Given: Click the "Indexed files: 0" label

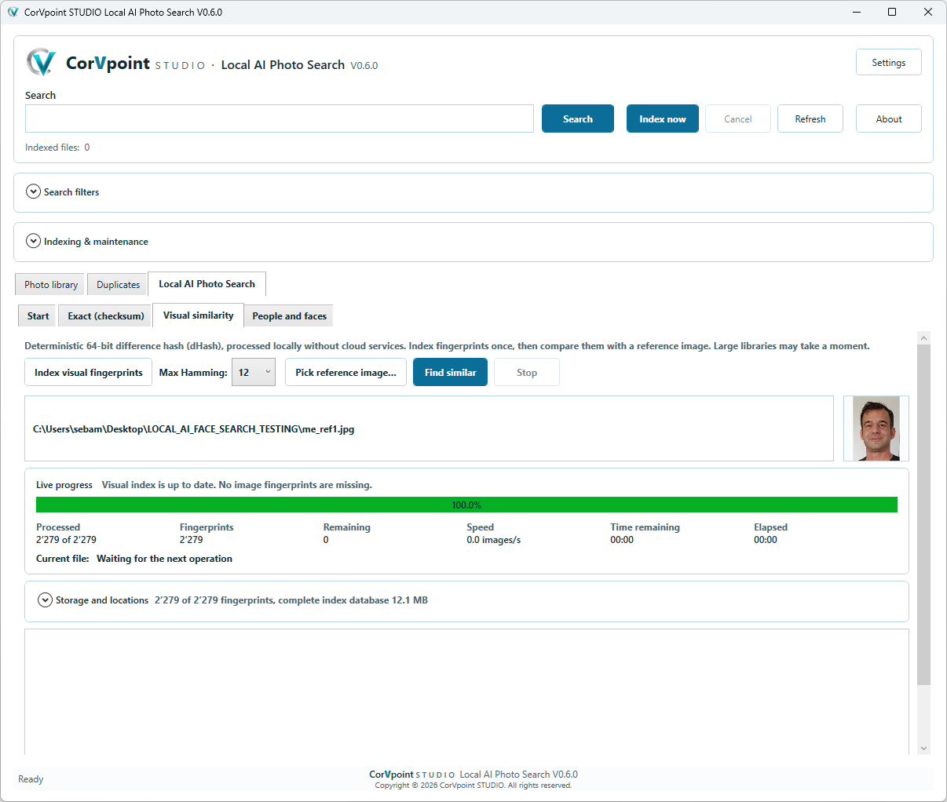Looking at the screenshot, I should [57, 147].
